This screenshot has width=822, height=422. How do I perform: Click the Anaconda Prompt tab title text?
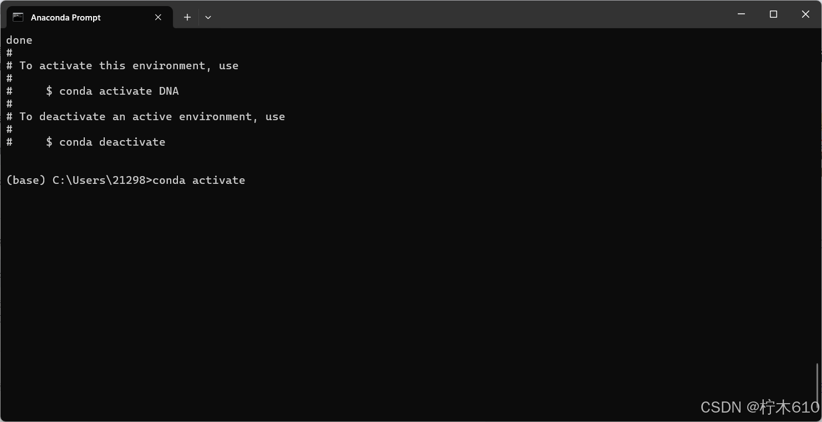point(65,17)
